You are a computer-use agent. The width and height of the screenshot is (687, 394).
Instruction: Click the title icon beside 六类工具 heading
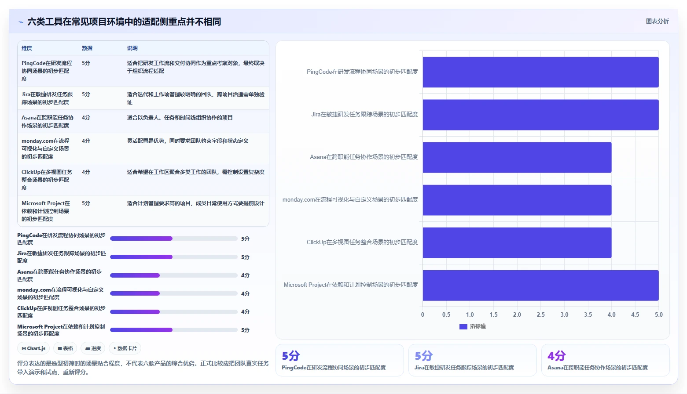(21, 22)
